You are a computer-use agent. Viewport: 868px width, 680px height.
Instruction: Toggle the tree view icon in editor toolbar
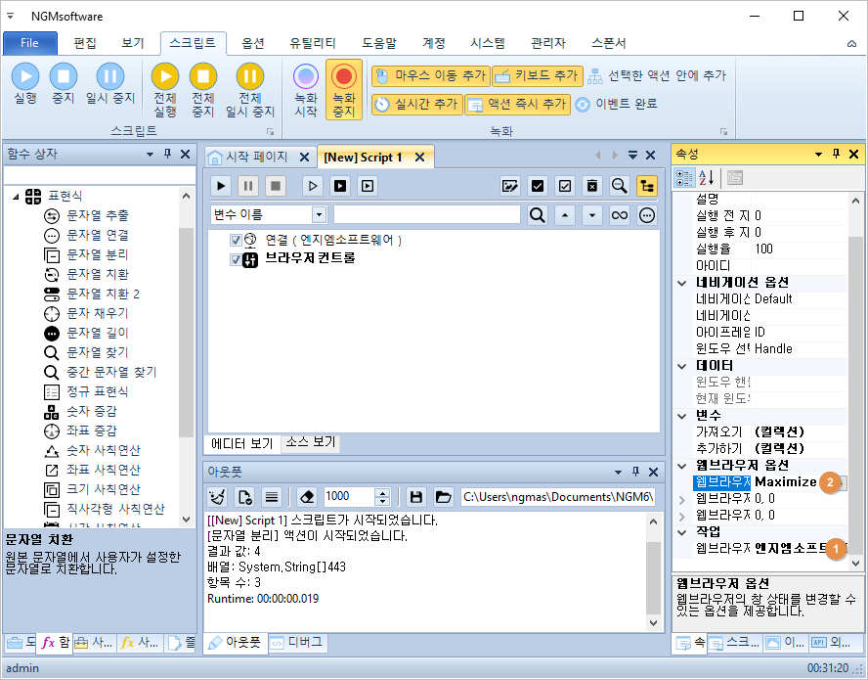click(x=646, y=186)
